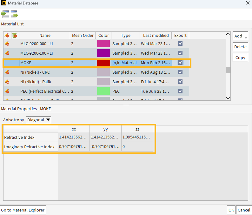Open the purple color swatch for MLC-9200-100
This screenshot has height=215, width=252.
coord(103,53)
